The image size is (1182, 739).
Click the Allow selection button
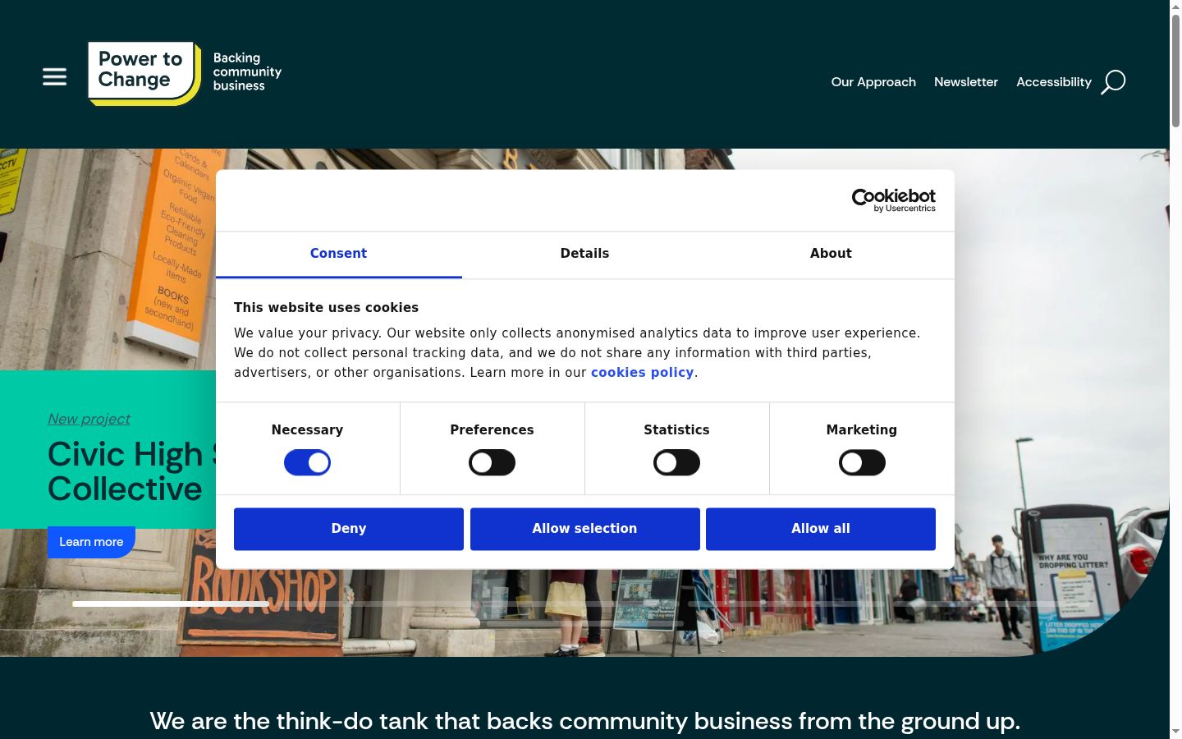[584, 529]
